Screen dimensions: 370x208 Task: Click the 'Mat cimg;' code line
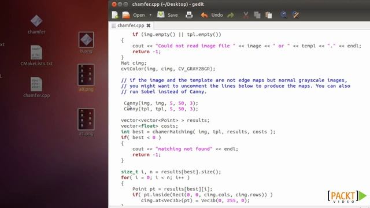click(134, 63)
